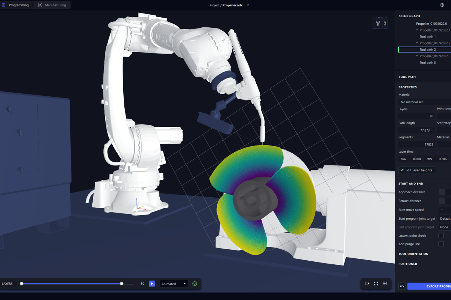Click the view orientation cube gizmo
Image resolution: width=451 pixels, height=300 pixels.
[380, 23]
